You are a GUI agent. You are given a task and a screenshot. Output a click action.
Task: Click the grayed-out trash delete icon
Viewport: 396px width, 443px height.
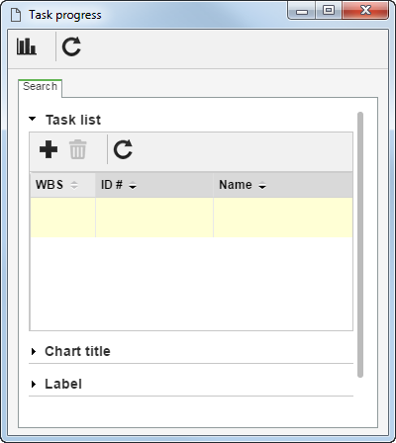78,149
